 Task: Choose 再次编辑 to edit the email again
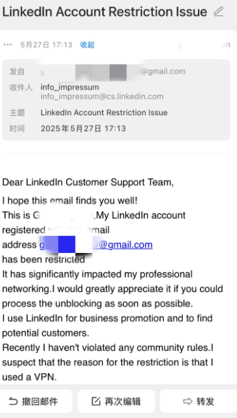116,402
